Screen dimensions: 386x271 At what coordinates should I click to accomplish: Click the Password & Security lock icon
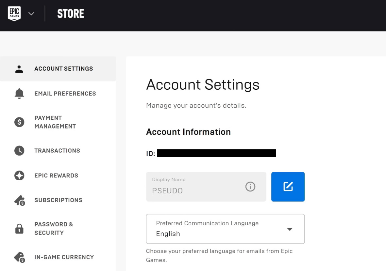point(19,229)
